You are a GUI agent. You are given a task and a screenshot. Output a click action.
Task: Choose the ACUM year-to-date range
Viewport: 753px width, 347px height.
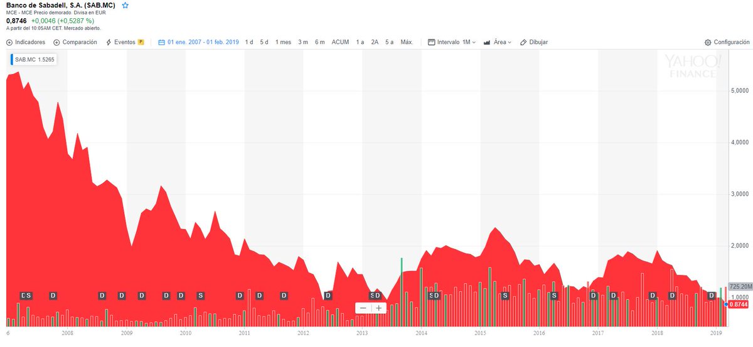[x=340, y=42]
